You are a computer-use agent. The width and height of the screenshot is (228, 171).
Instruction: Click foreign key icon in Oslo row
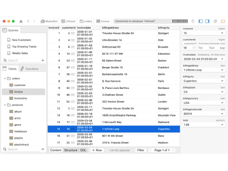point(73,40)
